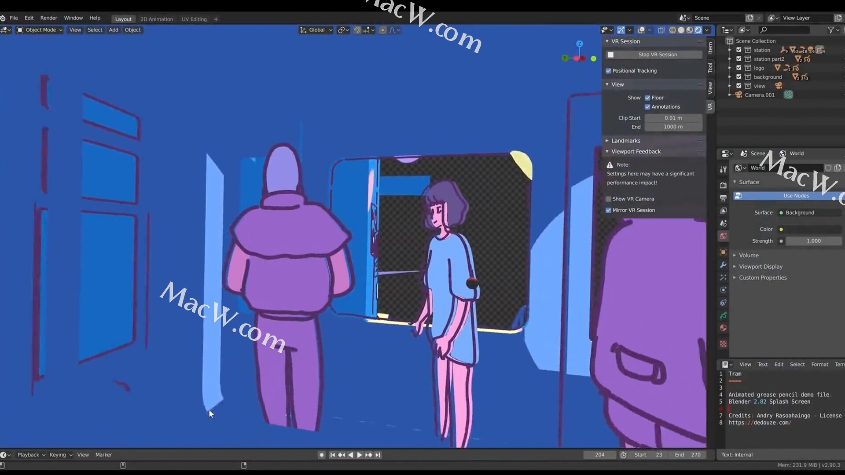Screen dimensions: 845x475
Task: Click the Playback popover in timeline
Action: coord(31,455)
